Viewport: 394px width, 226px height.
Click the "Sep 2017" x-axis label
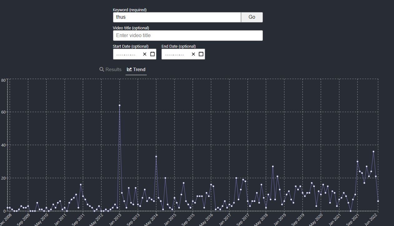(243, 219)
